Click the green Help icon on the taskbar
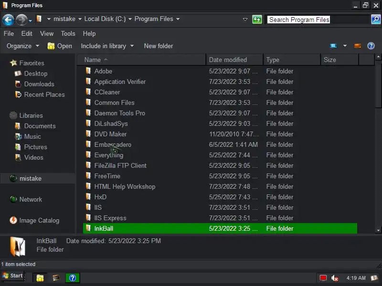The height and width of the screenshot is (286, 382). (73, 278)
